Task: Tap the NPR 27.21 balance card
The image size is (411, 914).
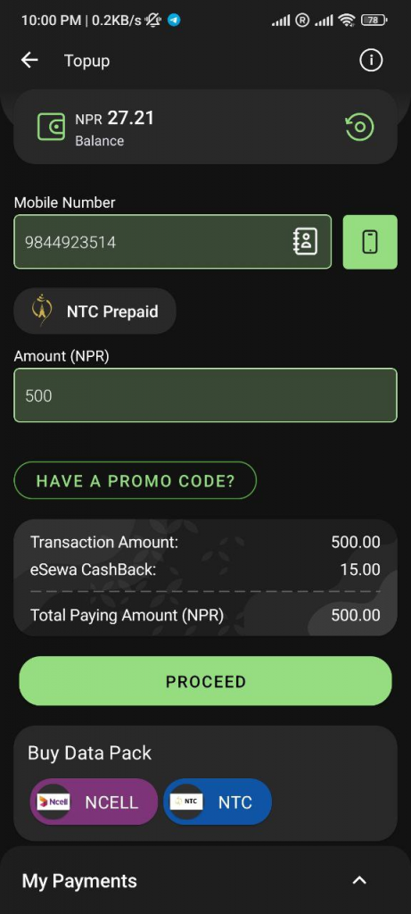Action: tap(205, 127)
